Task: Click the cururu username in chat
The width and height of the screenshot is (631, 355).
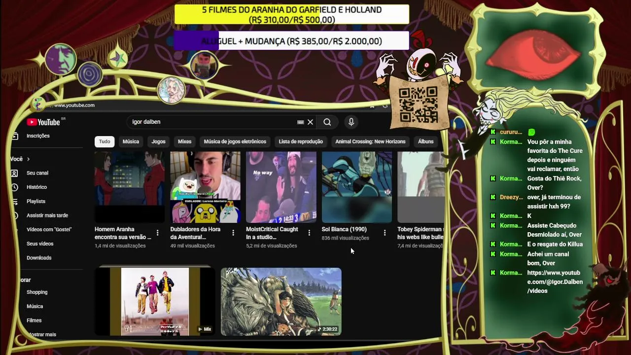Action: [511, 132]
